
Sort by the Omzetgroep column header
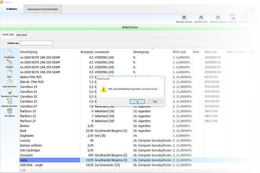click(x=140, y=52)
